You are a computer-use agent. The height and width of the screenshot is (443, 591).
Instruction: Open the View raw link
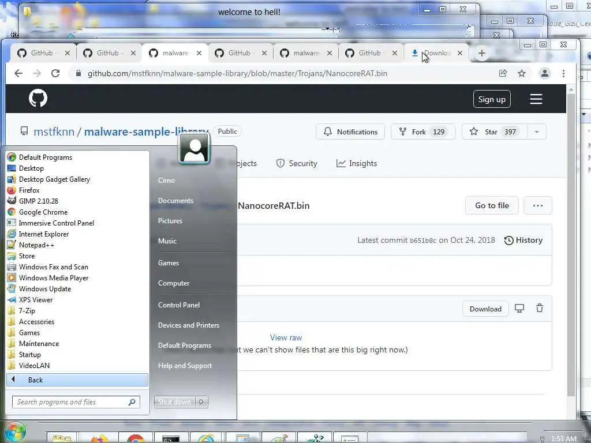click(286, 337)
